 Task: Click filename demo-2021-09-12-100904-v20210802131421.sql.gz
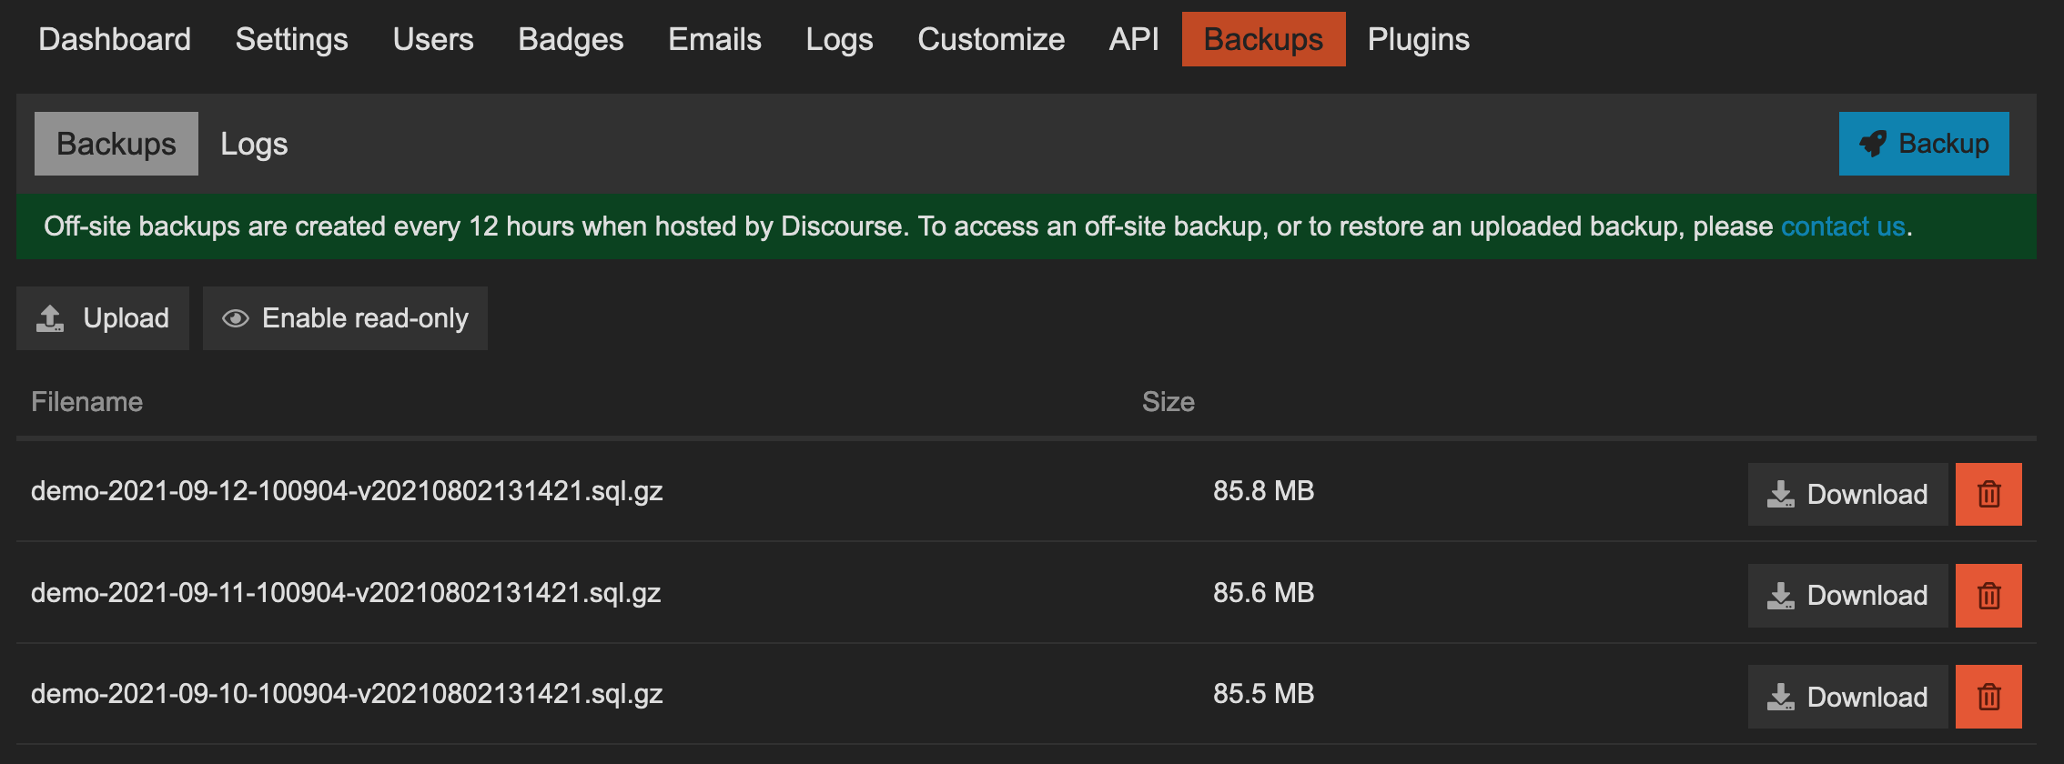click(x=347, y=491)
